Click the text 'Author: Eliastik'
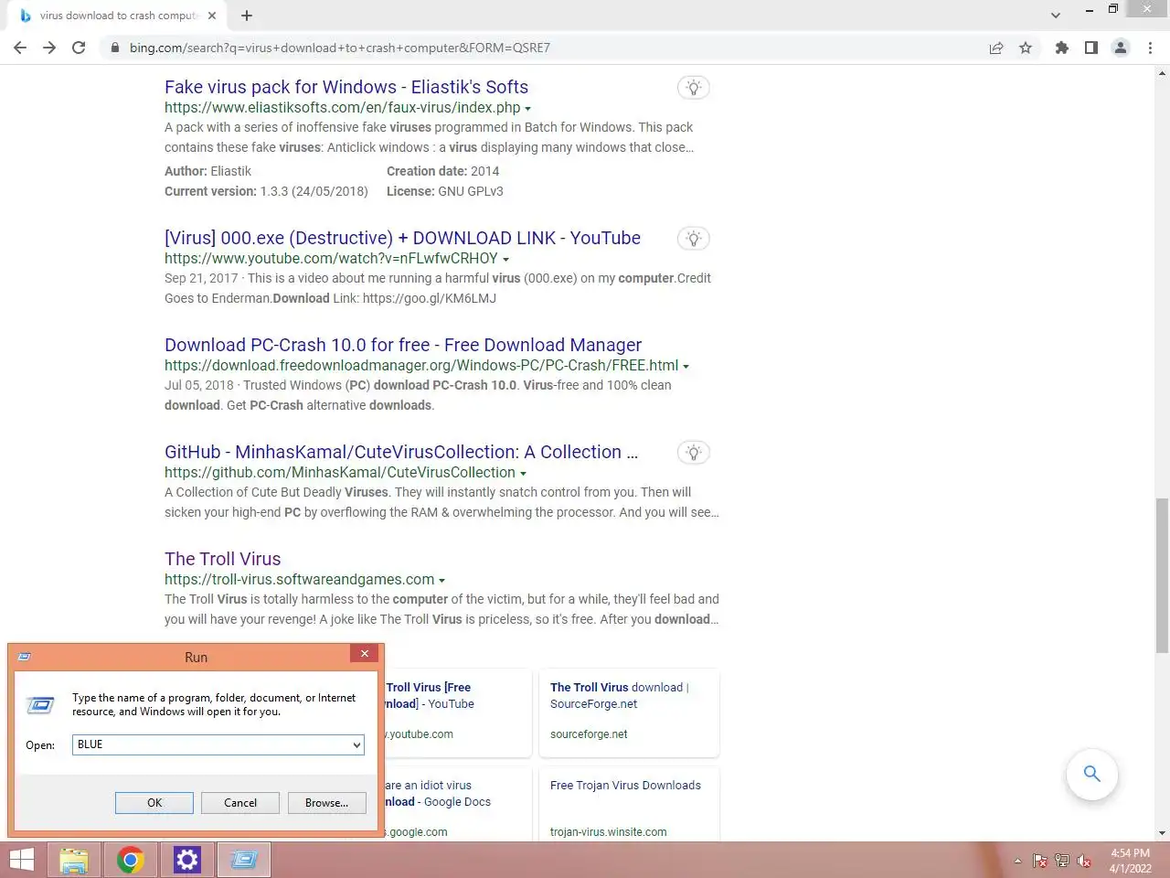The width and height of the screenshot is (1170, 878). tap(207, 171)
